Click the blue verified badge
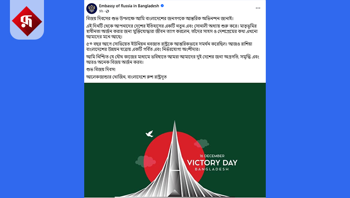350x198 pixels. pos(162,6)
